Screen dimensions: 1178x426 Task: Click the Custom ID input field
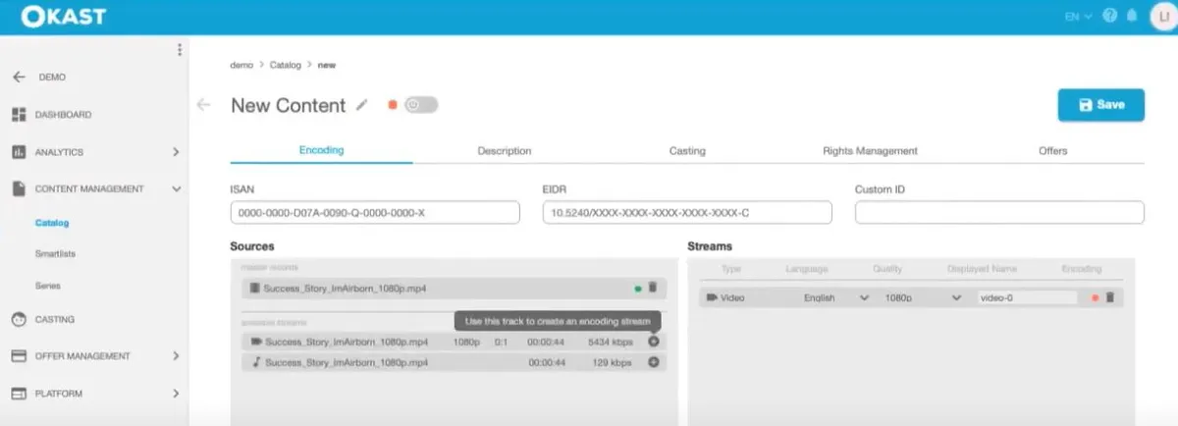(x=999, y=213)
